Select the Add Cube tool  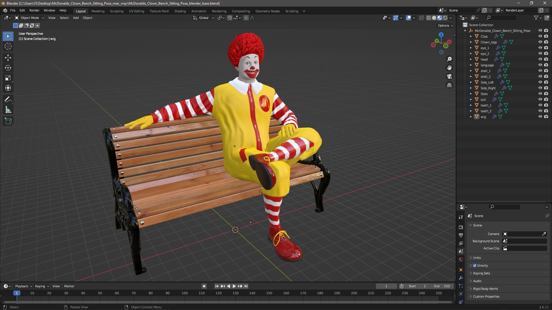8,121
